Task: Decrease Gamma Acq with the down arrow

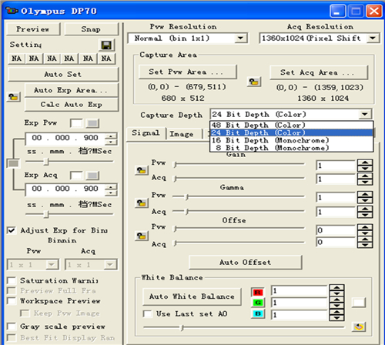Action: [365, 215]
